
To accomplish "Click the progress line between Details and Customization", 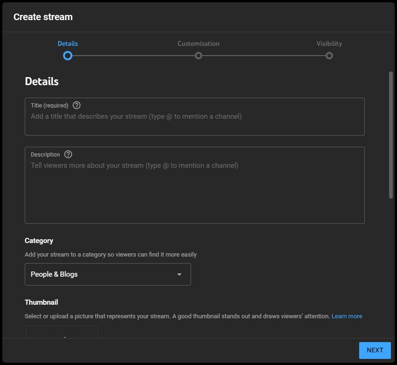I will pyautogui.click(x=133, y=56).
